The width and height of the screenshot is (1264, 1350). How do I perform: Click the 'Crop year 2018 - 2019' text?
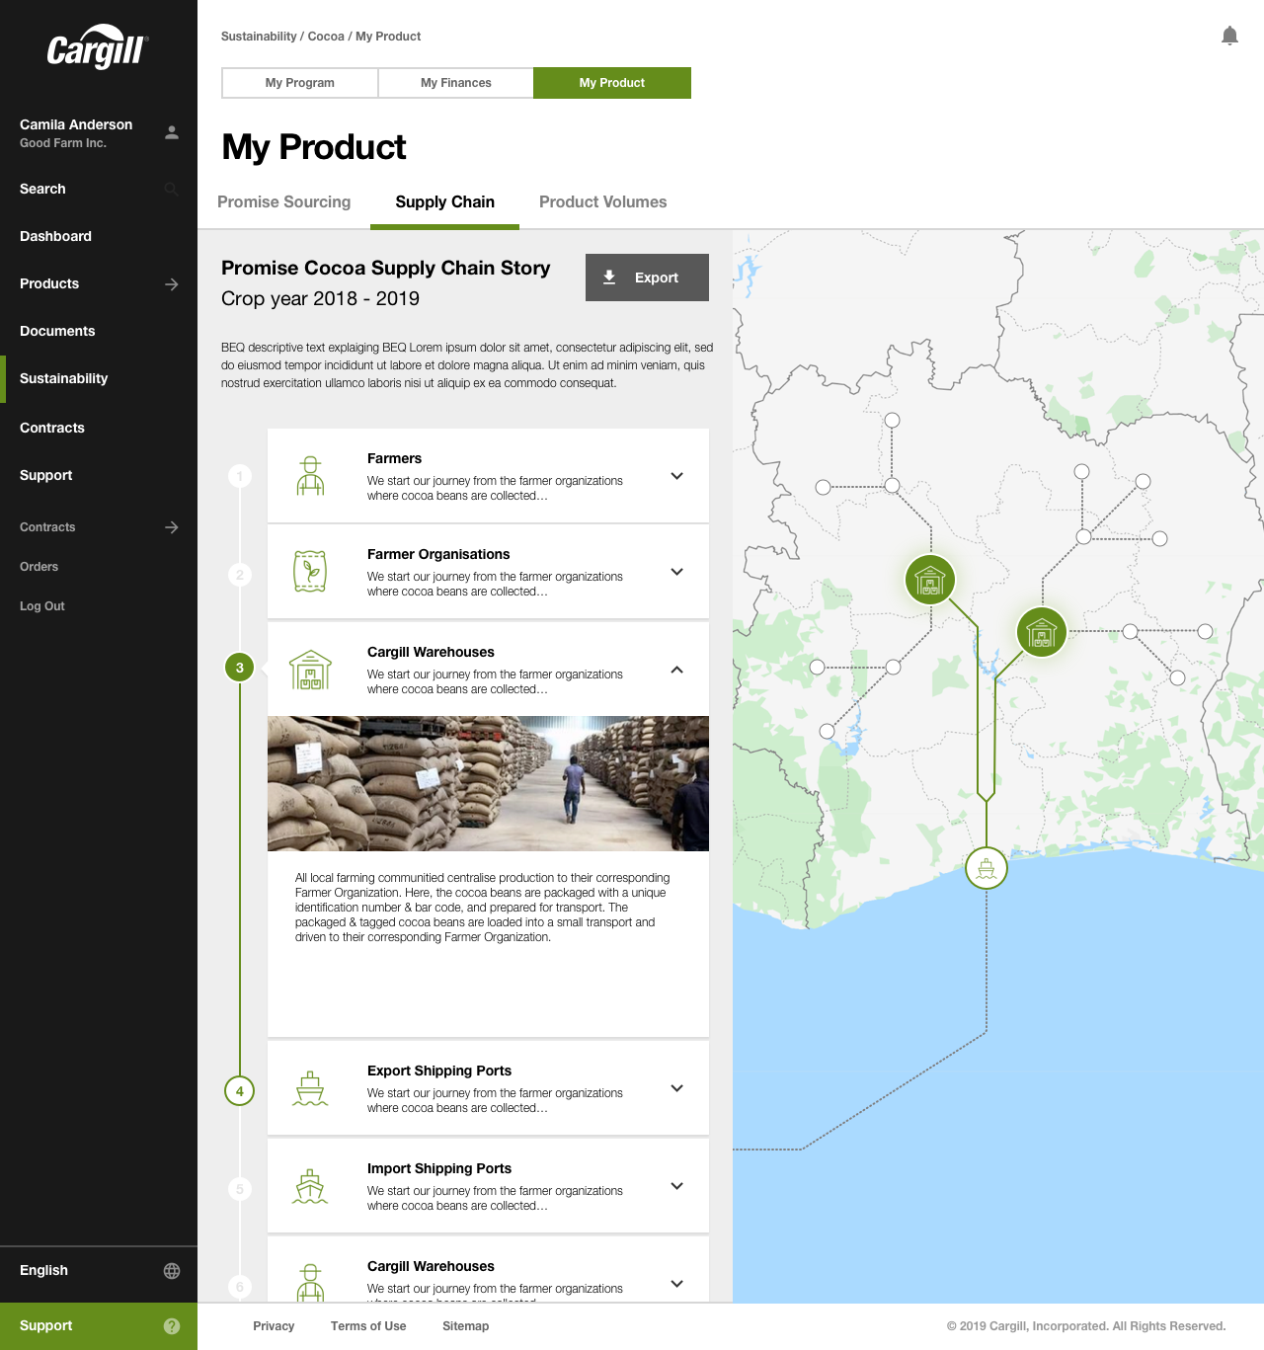click(320, 299)
